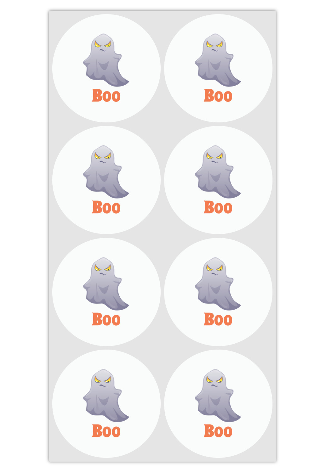Select Boo text on second-row right sticker
This screenshot has height=472, width=315.
(218, 207)
